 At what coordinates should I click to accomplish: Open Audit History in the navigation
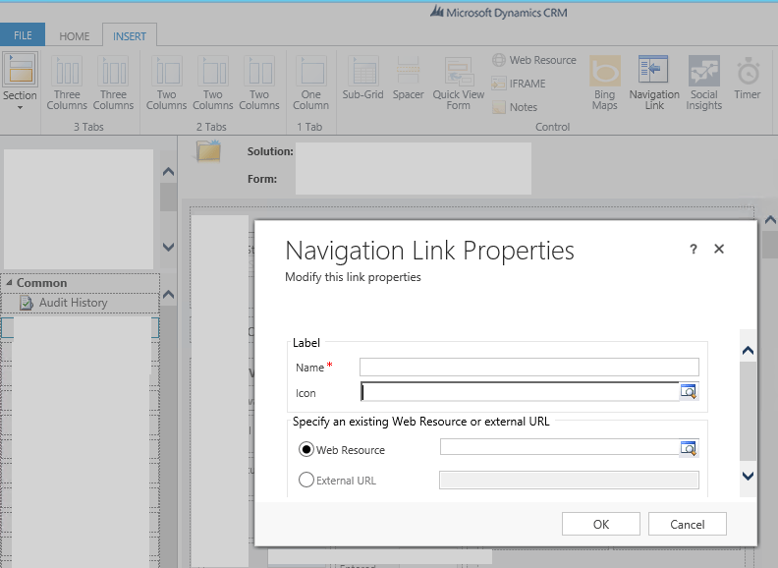point(73,303)
